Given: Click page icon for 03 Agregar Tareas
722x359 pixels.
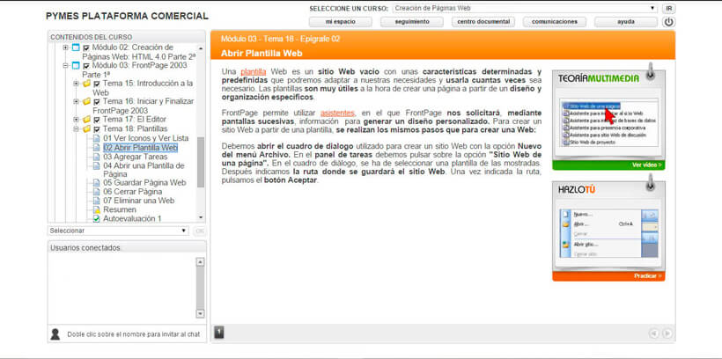Looking at the screenshot, I should tap(96, 157).
